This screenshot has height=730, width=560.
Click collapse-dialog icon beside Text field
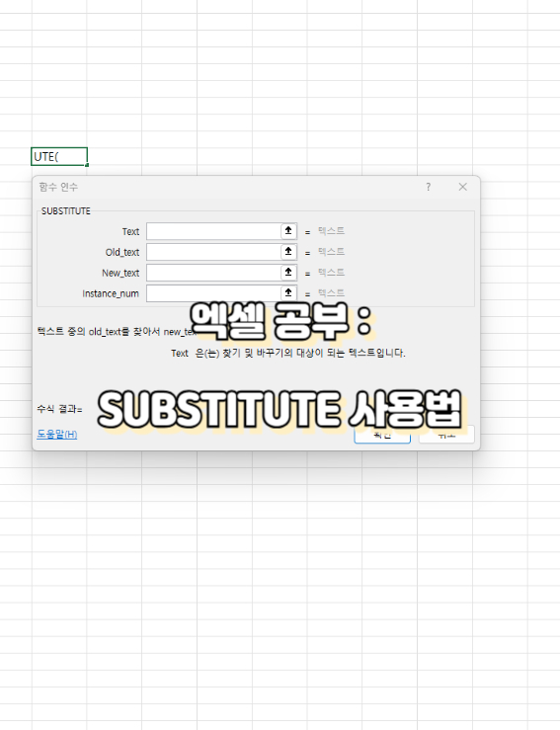pyautogui.click(x=288, y=231)
